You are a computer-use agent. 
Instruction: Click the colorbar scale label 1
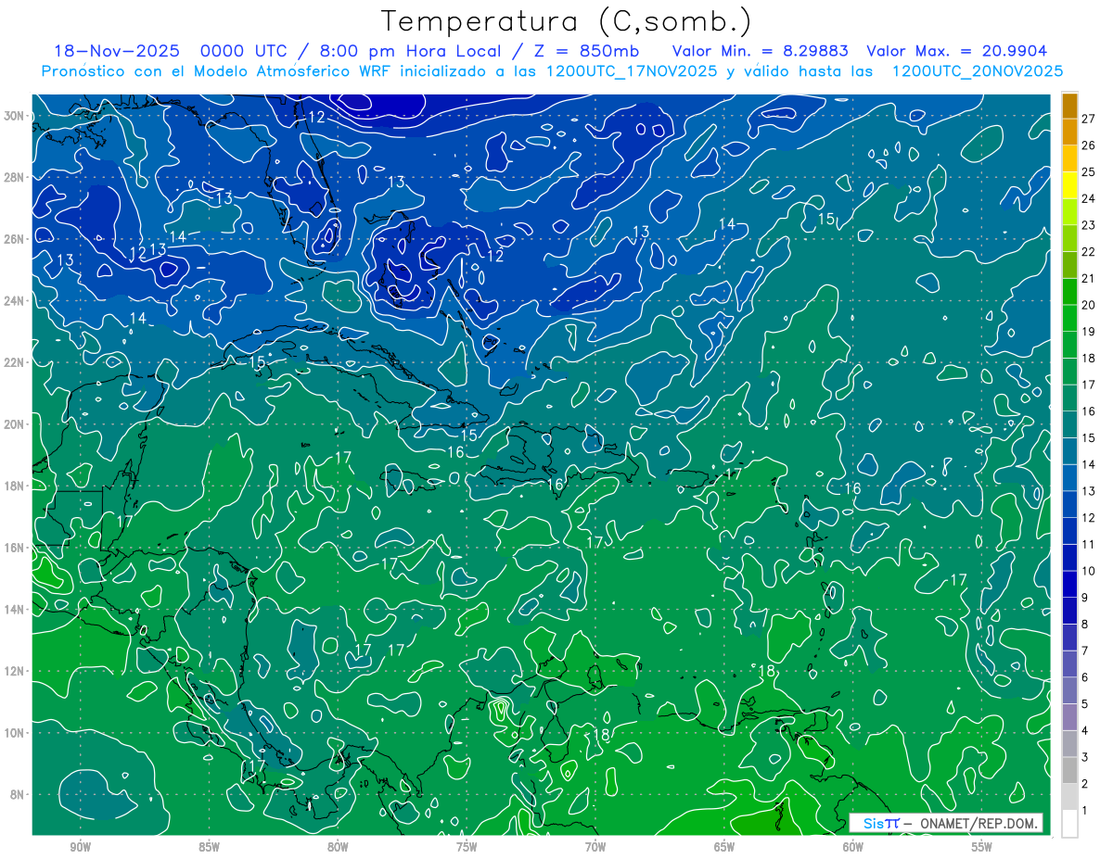point(1085,812)
